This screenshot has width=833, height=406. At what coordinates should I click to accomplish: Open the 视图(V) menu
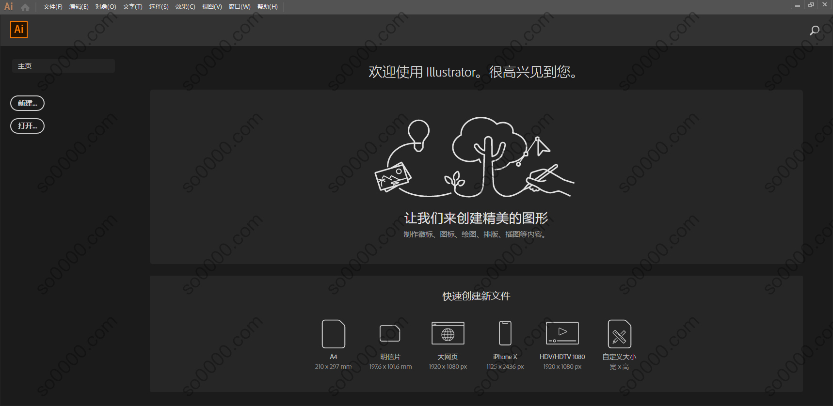212,7
